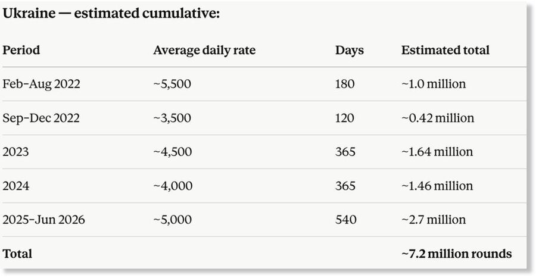Select the Sep–Dec 2022 row label
This screenshot has height=278, width=536.
pyautogui.click(x=41, y=118)
